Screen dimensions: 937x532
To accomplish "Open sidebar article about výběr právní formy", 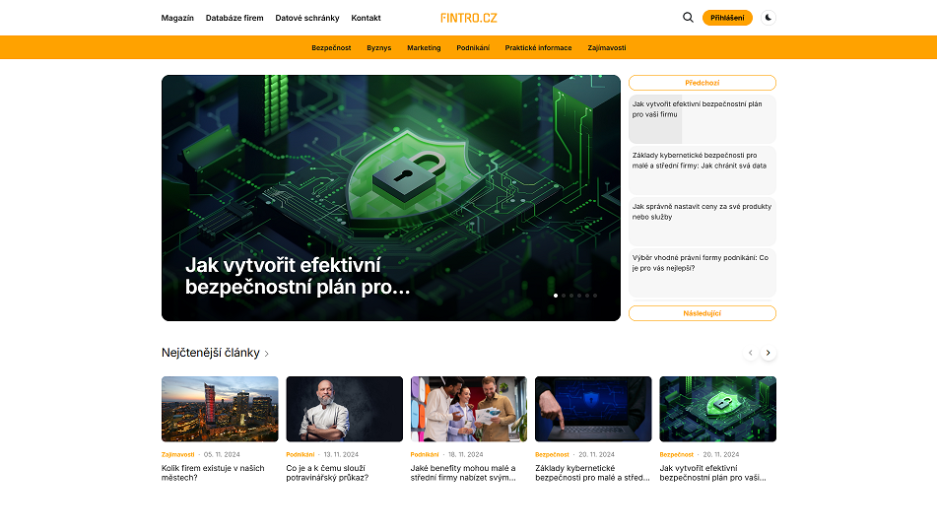I will pyautogui.click(x=702, y=263).
